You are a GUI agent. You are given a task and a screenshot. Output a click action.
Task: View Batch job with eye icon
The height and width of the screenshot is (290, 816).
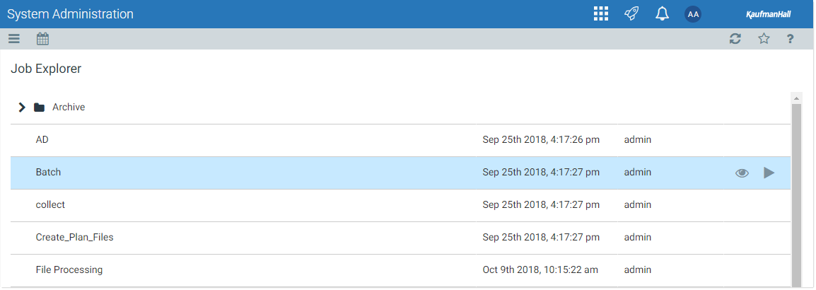coord(742,173)
